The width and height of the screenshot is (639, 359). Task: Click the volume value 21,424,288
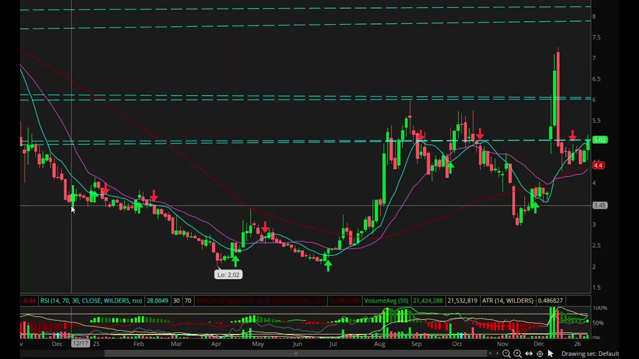point(428,301)
